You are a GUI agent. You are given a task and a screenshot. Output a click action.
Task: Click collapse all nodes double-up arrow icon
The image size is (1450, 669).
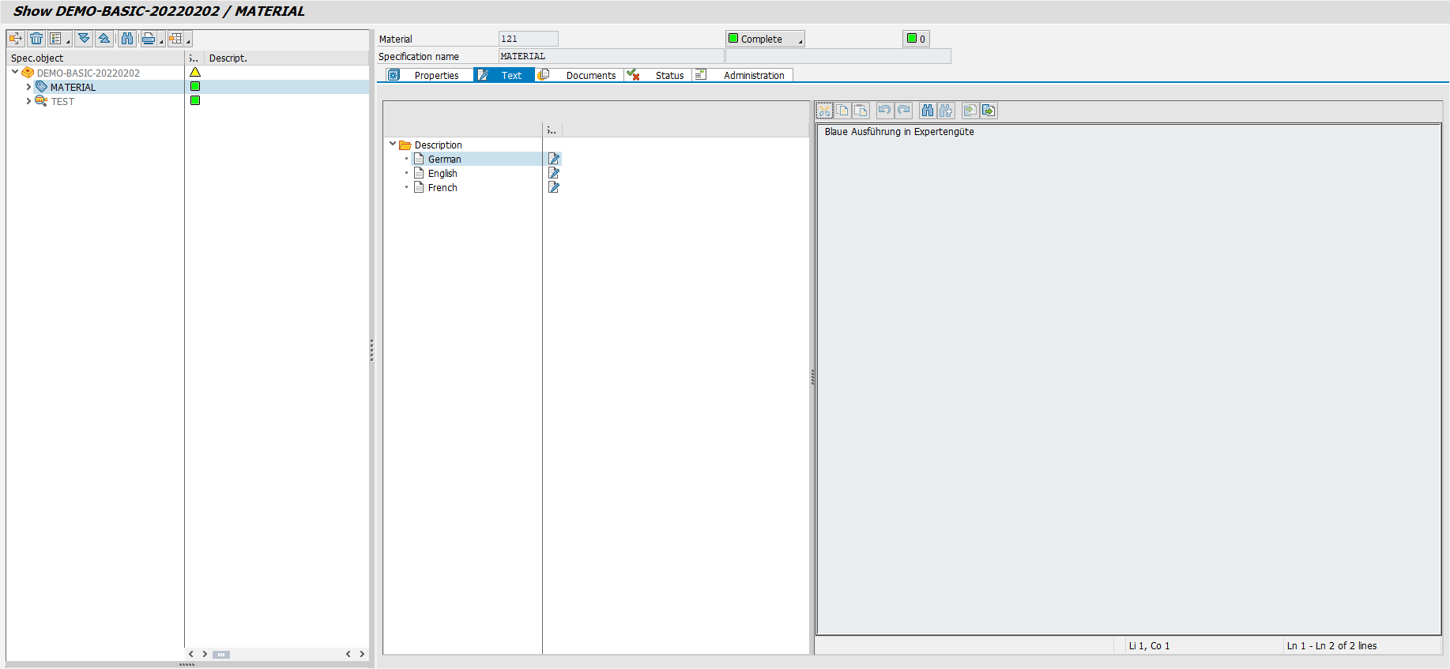click(104, 39)
